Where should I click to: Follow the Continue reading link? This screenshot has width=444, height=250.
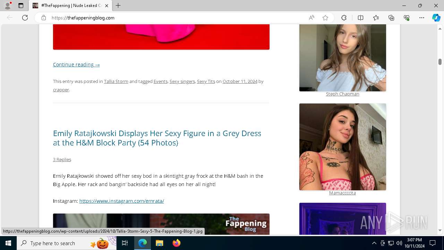(76, 65)
